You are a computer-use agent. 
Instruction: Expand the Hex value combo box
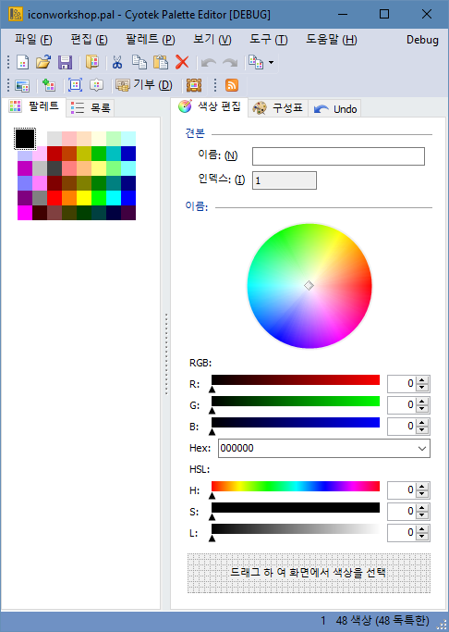click(x=422, y=448)
